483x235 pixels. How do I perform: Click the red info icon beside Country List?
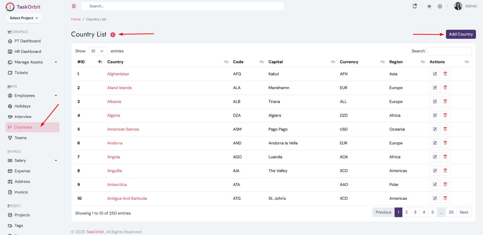(x=113, y=35)
